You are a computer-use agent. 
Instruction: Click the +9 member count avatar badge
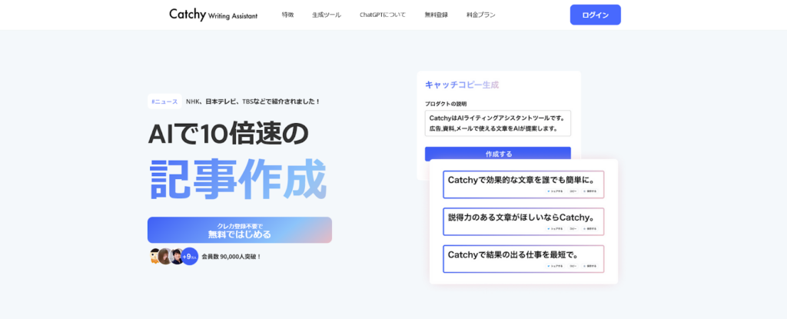point(190,256)
